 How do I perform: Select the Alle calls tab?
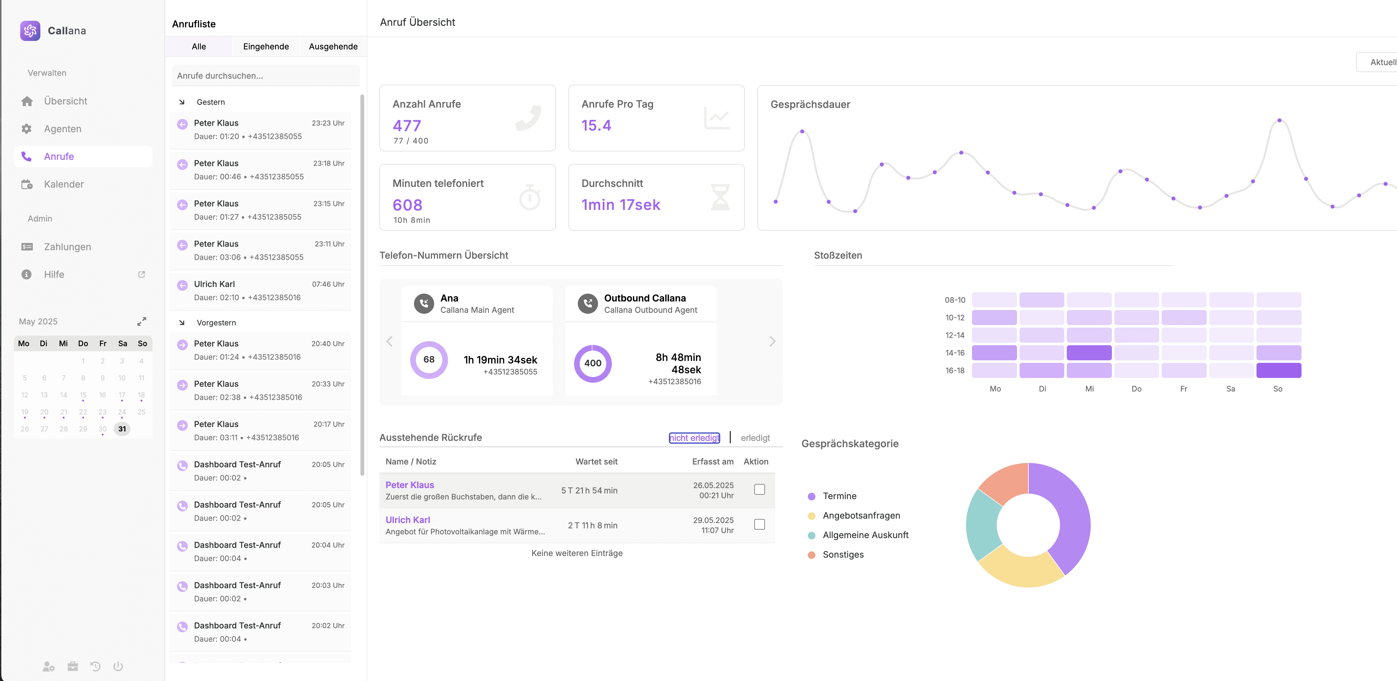tap(199, 47)
